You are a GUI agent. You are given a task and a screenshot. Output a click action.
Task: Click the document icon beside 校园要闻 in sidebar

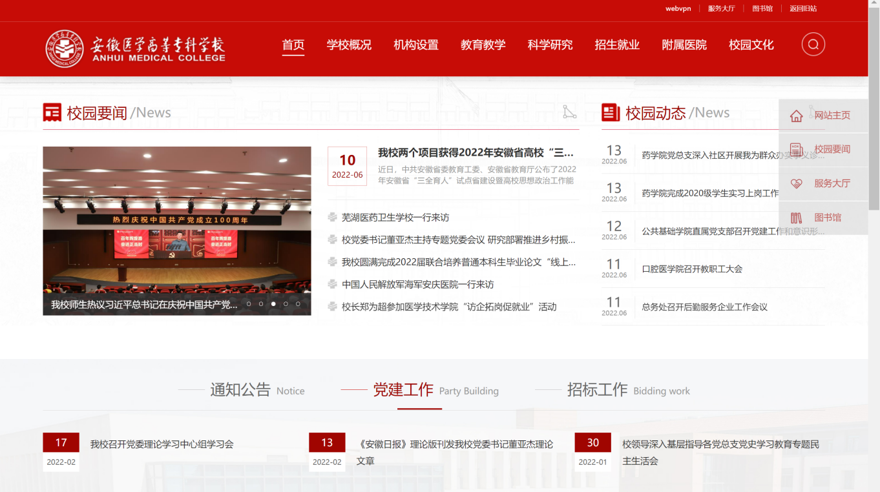[x=796, y=150]
